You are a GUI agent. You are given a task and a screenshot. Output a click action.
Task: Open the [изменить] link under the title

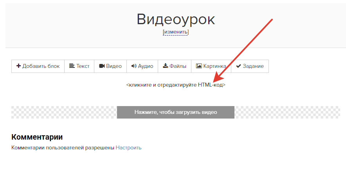coord(176,32)
